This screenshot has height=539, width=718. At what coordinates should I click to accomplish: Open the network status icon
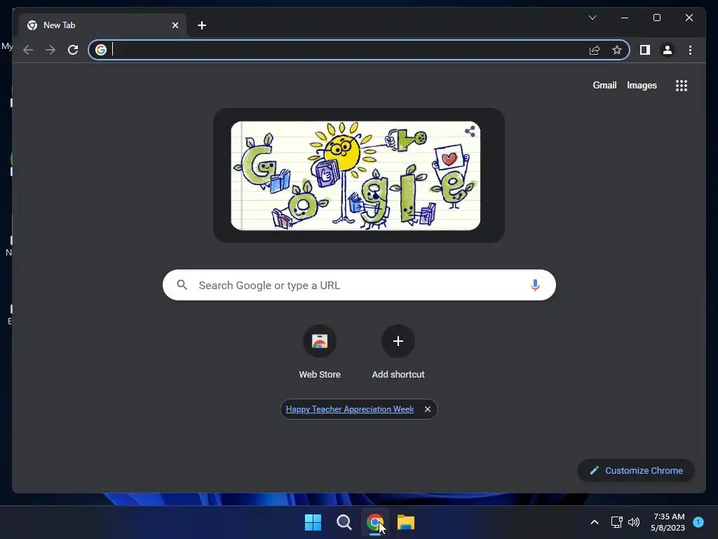coord(617,522)
